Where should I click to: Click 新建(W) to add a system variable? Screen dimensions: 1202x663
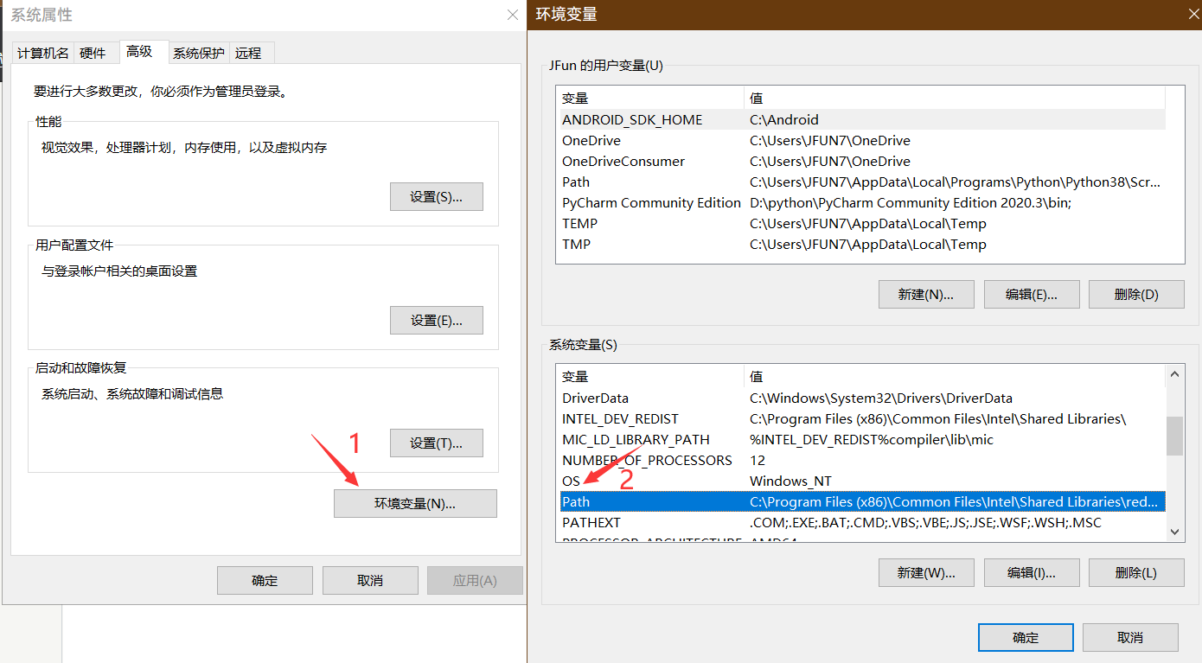[x=926, y=572]
